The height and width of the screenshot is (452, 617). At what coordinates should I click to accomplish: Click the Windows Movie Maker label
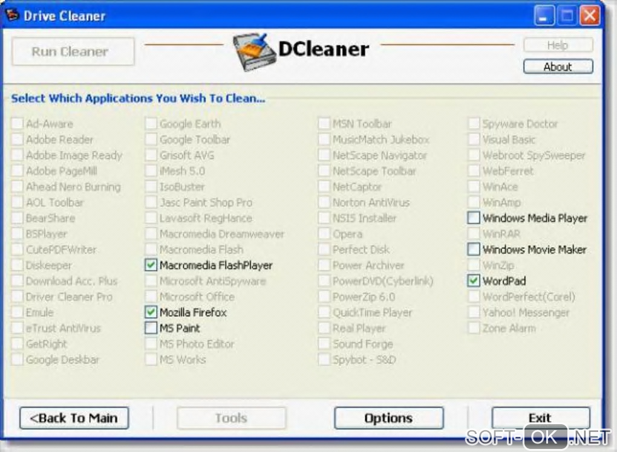534,250
